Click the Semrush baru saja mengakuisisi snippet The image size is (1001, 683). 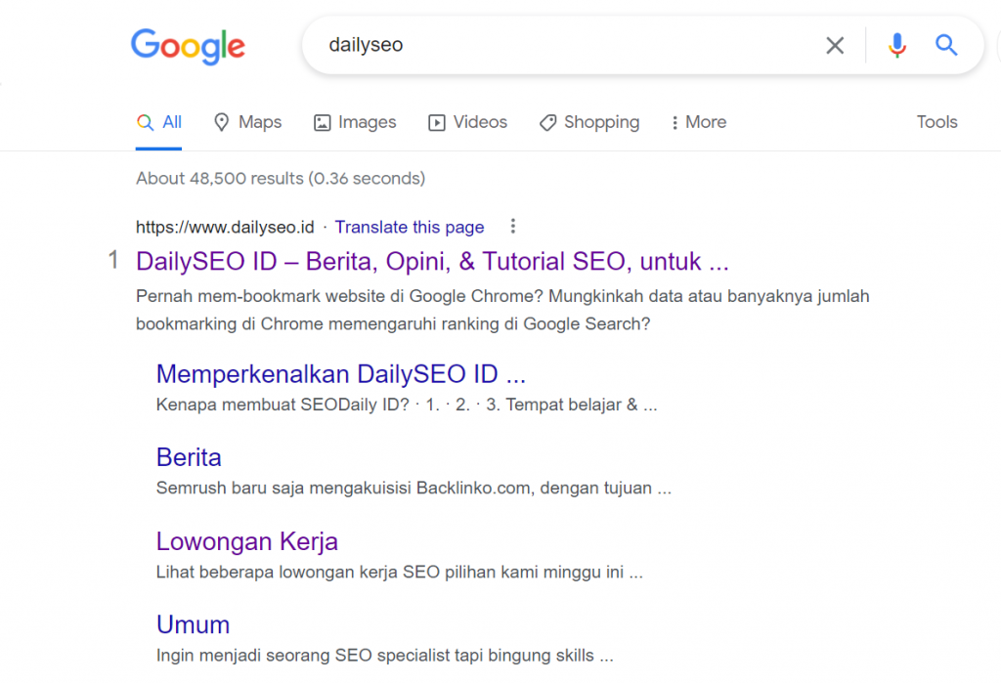pos(413,489)
